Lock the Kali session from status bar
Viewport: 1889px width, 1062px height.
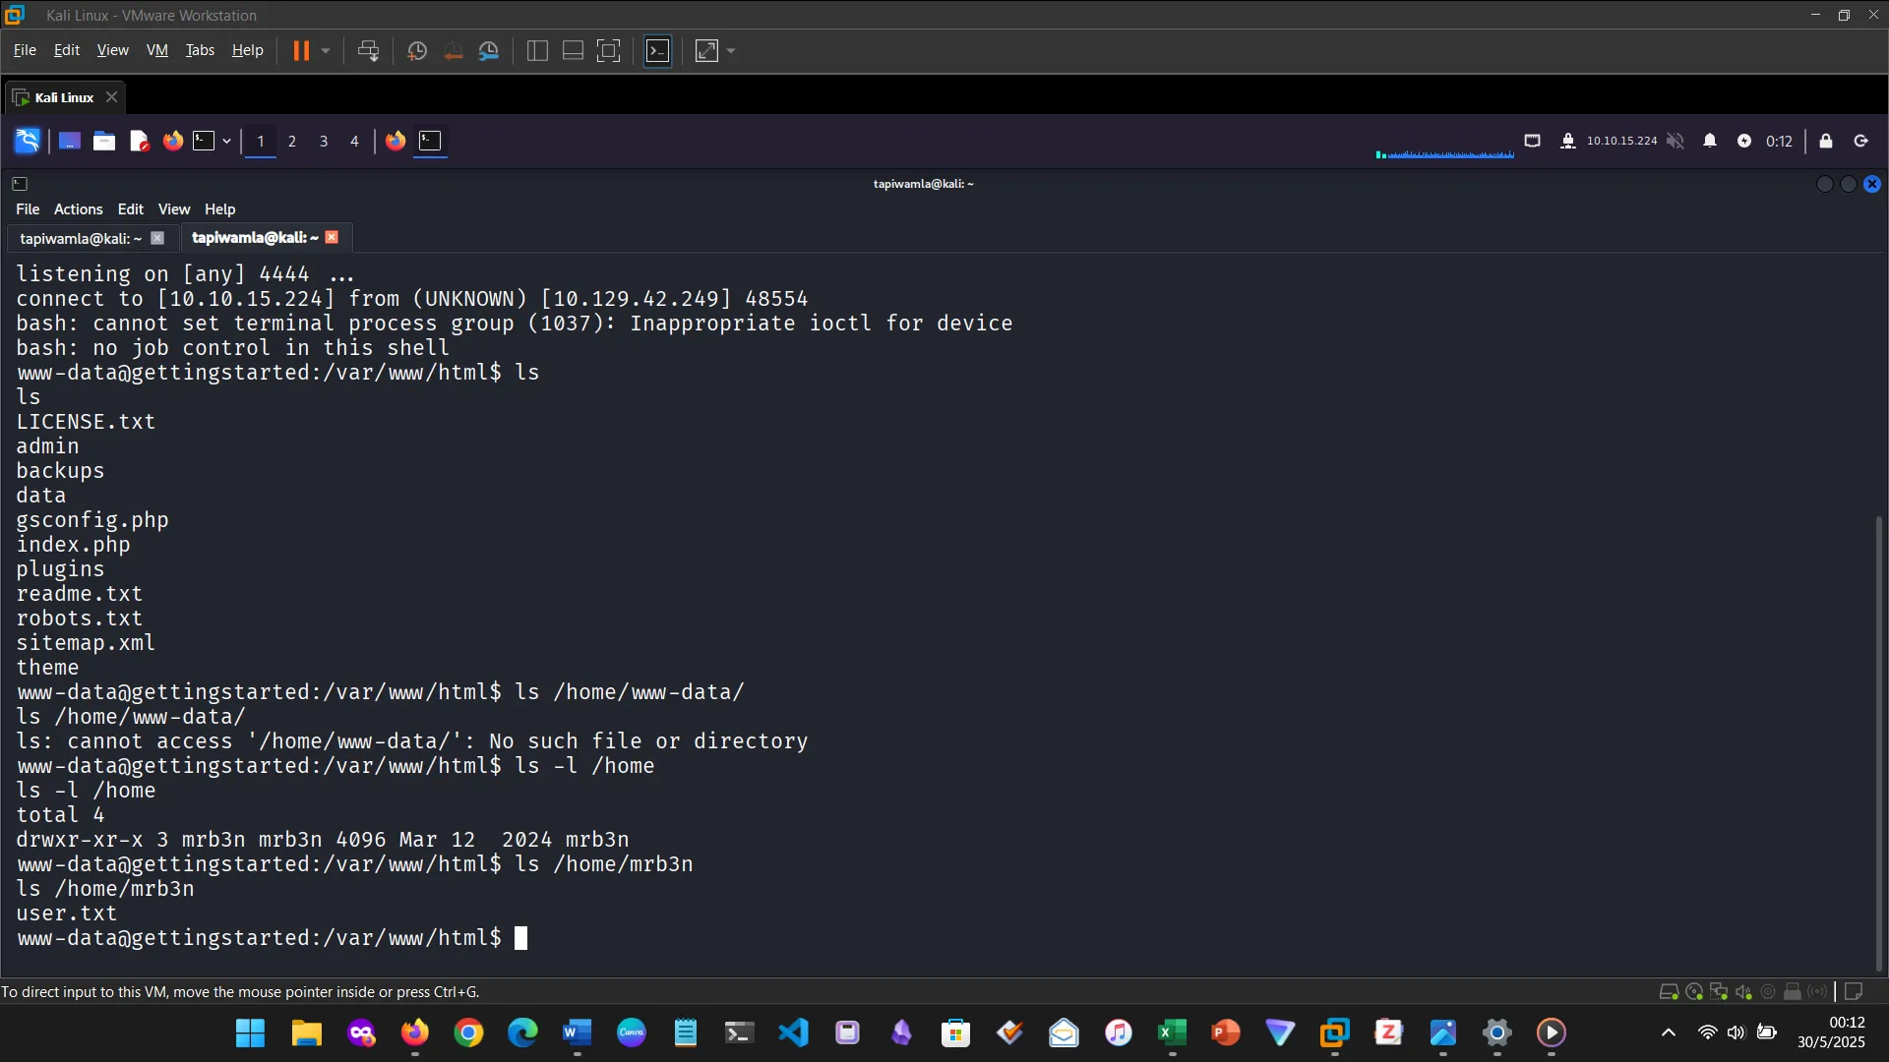pos(1826,141)
